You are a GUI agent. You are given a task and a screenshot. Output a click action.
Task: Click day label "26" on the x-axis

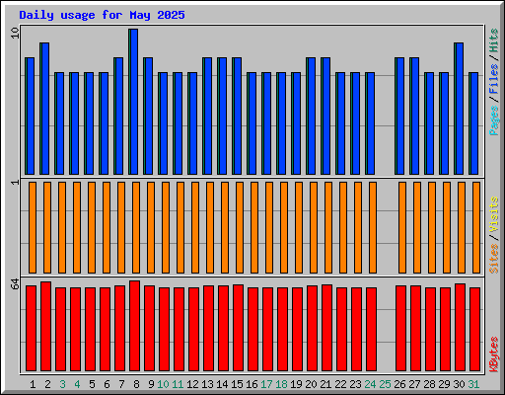[399, 384]
